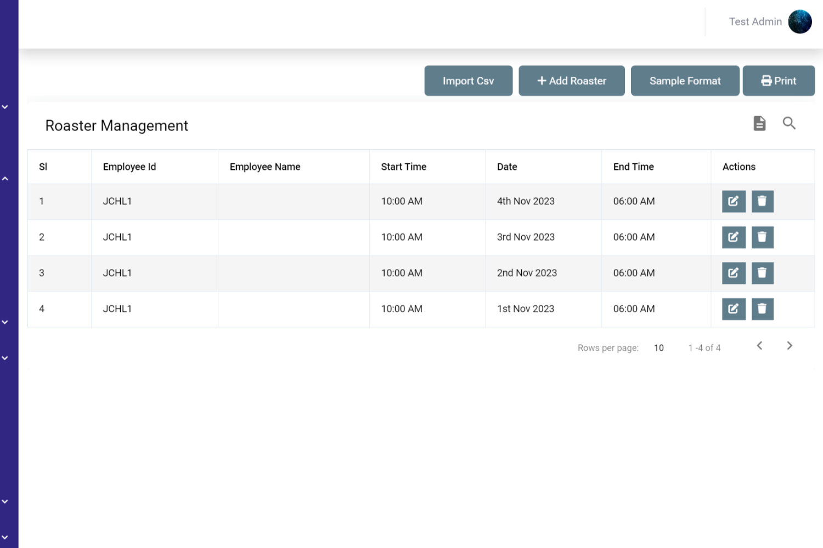The height and width of the screenshot is (548, 823).
Task: Click the 10:00 AM start time in row 2
Action: coord(402,237)
